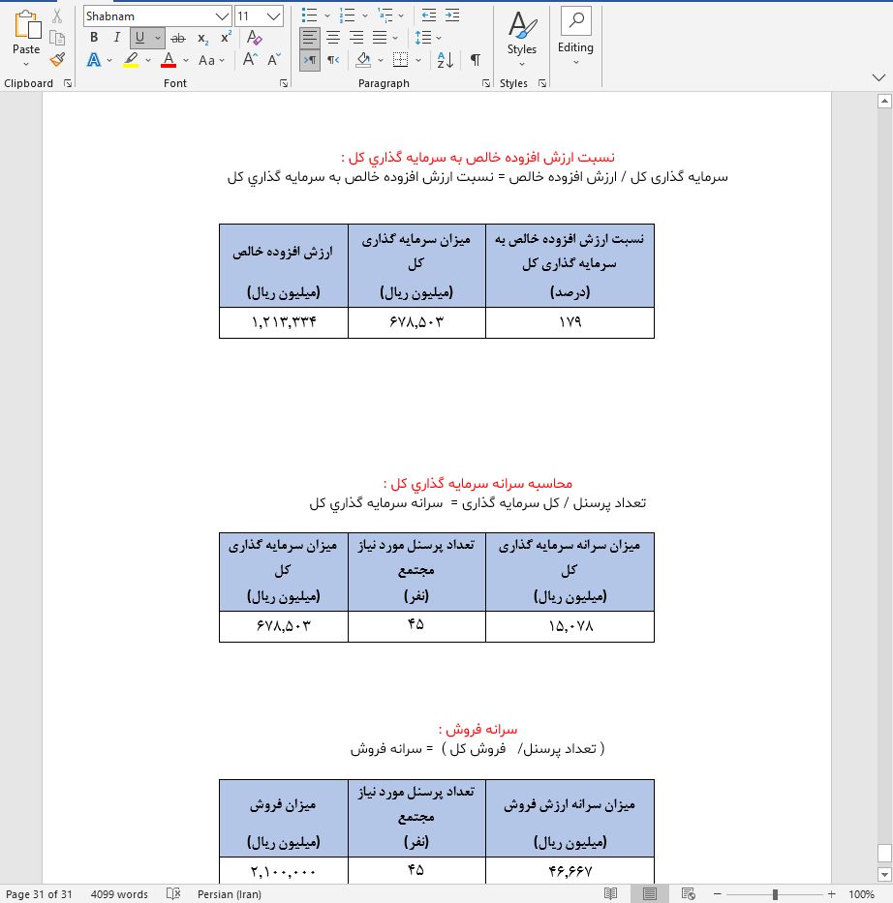Viewport: 893px width, 903px height.
Task: Toggle Strikethrough formatting
Action: pos(178,38)
